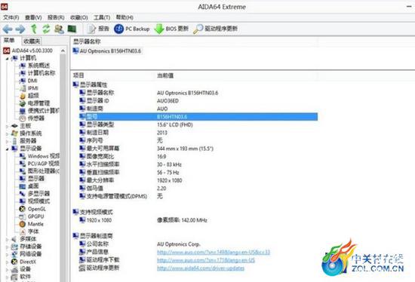Screen dimensions: 415x282
Task: Click the 当前值 column header
Action: (165, 75)
